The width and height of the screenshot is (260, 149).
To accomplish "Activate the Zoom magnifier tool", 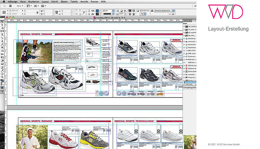I will click(2, 77).
